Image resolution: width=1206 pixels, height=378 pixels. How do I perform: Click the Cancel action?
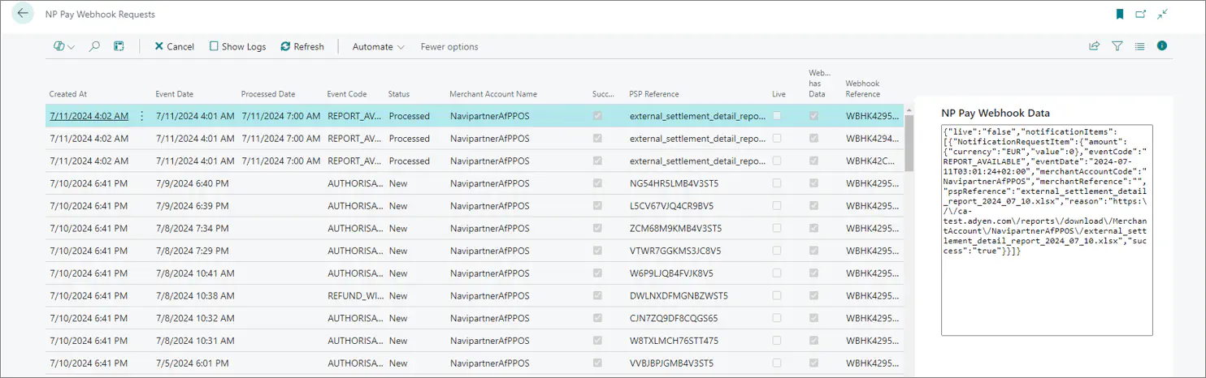tap(174, 46)
